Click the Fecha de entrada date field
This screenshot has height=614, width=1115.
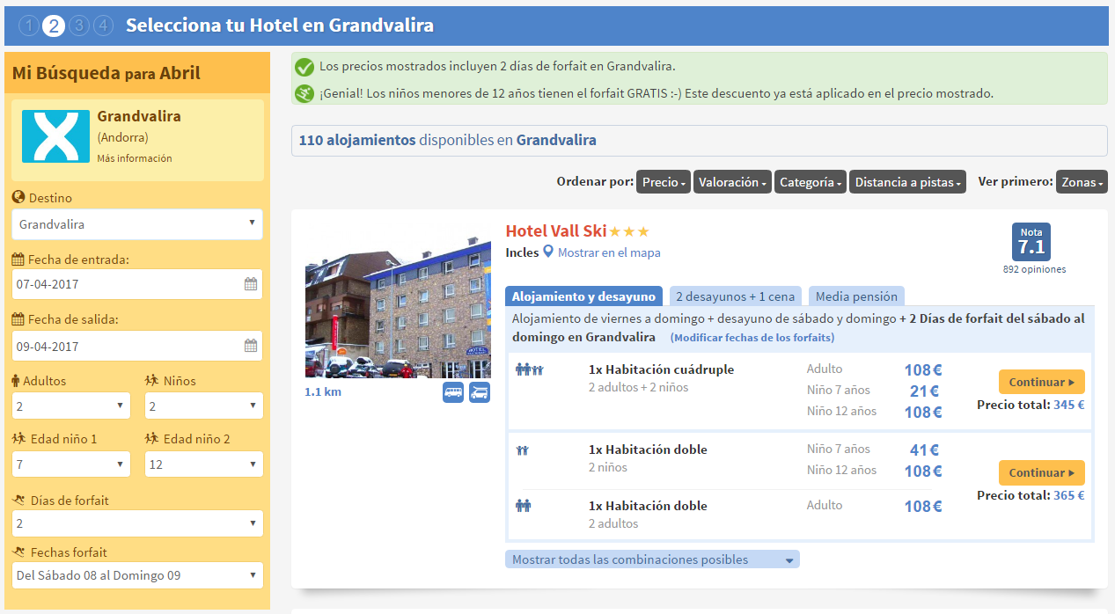tap(137, 284)
